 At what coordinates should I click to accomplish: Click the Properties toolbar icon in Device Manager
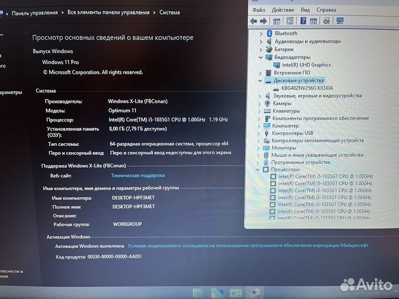coord(290,21)
